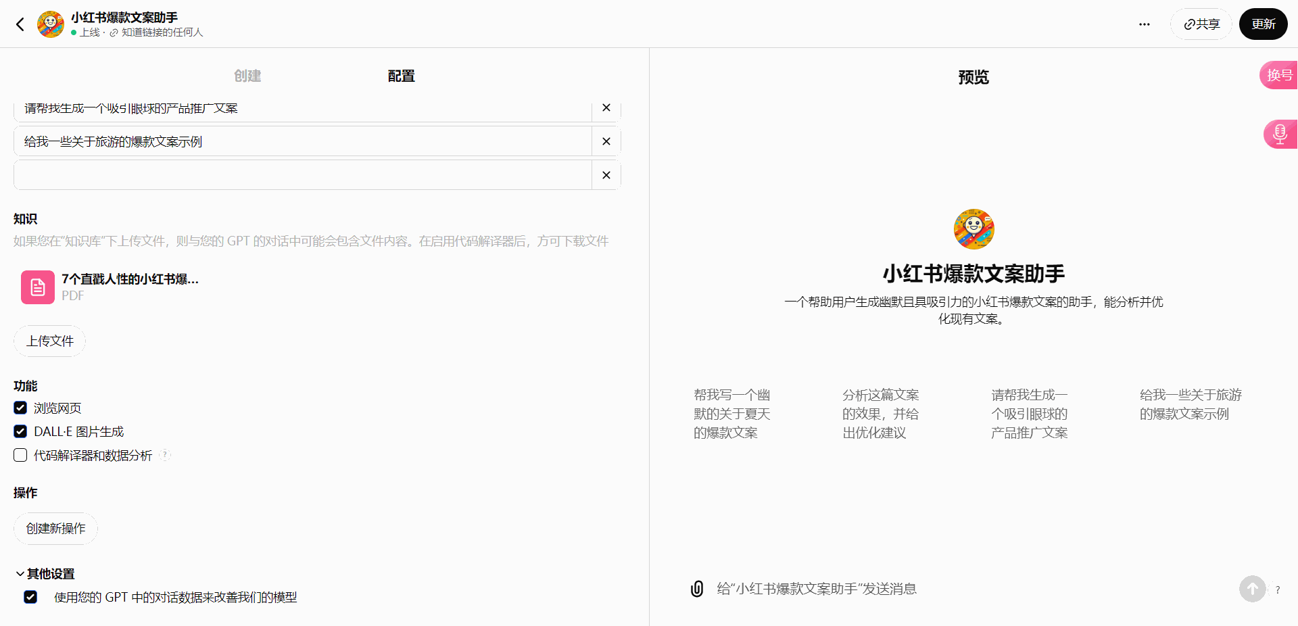Enable code interpreter and data analysis
1298x626 pixels.
(20, 455)
